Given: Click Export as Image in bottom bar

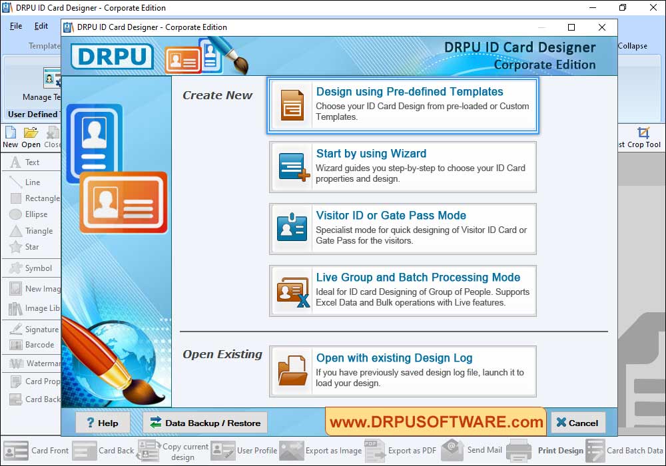Looking at the screenshot, I should (321, 451).
